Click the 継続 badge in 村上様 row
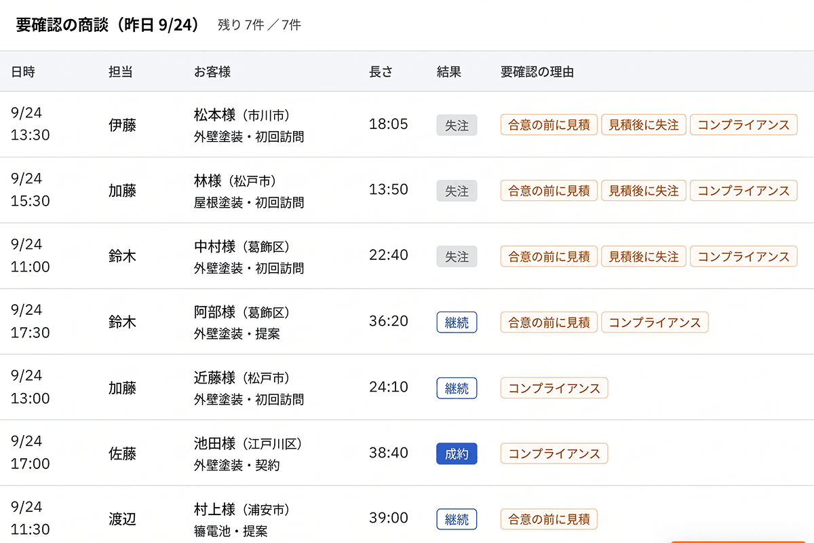The image size is (814, 543). pyautogui.click(x=457, y=519)
